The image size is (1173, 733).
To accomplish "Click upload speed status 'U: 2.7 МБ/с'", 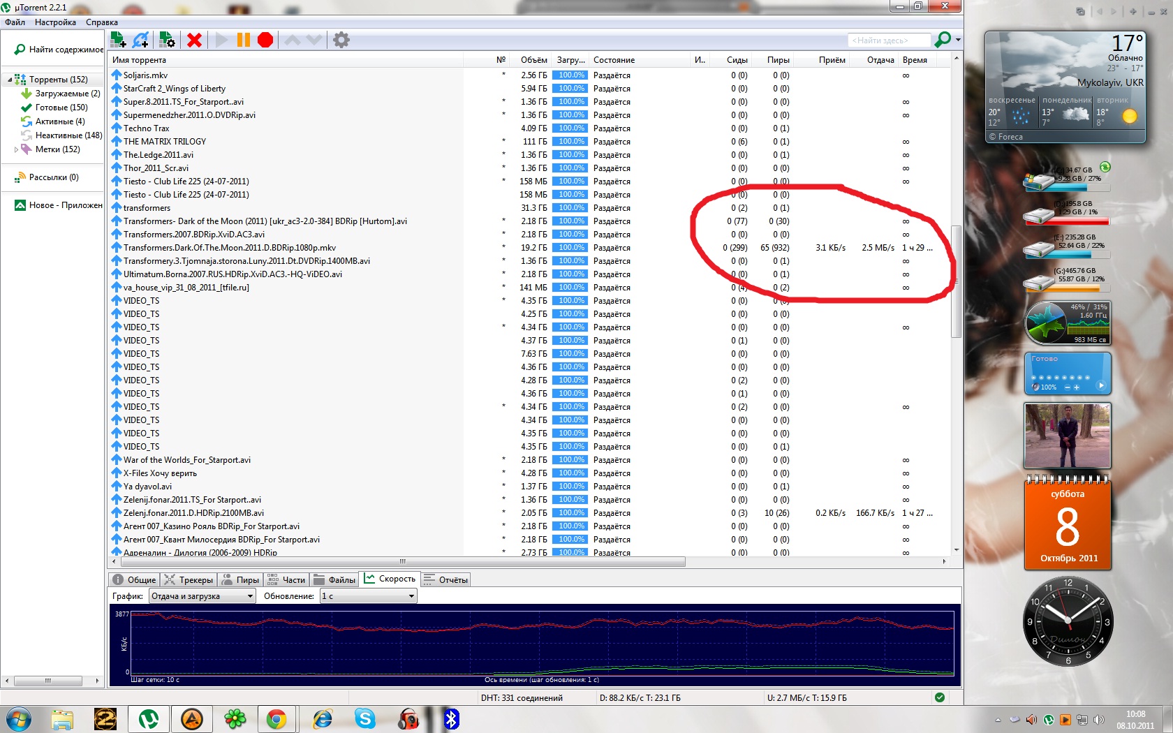I will coord(807,698).
